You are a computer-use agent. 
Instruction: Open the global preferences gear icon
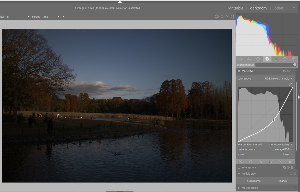(232, 17)
